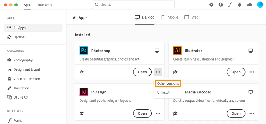This screenshot has width=266, height=124.
Task: Open the notifications bell icon
Action: click(240, 5)
